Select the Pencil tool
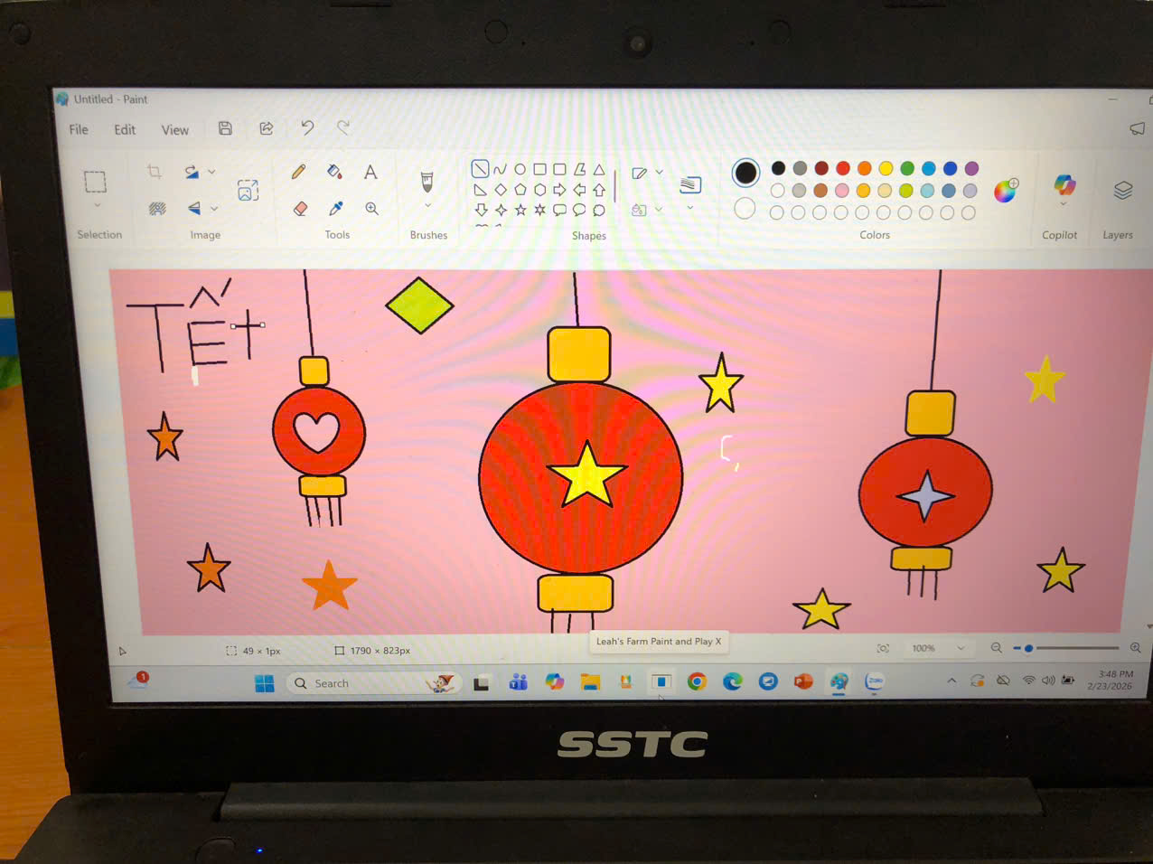The height and width of the screenshot is (864, 1153). tap(298, 172)
